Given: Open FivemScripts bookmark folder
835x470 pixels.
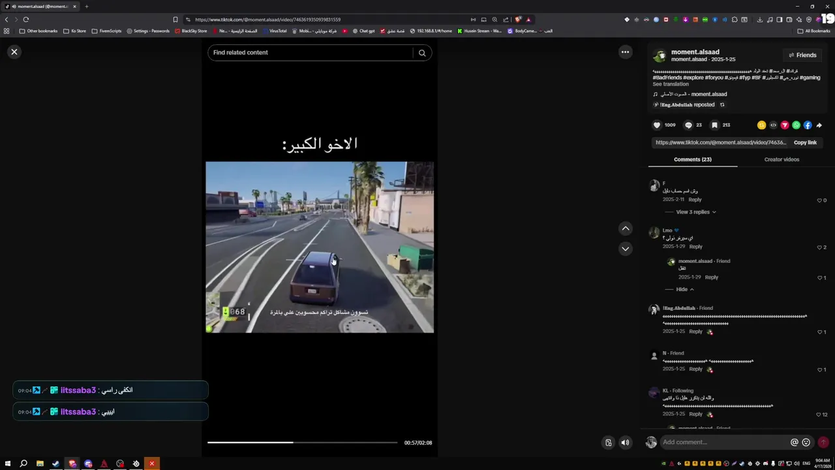Looking at the screenshot, I should [106, 31].
